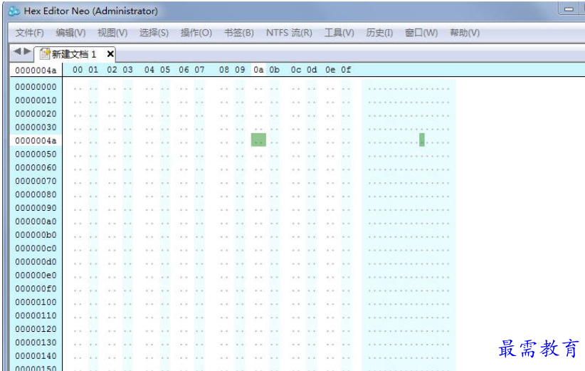Click column header 0a
585x371 pixels.
coord(258,70)
